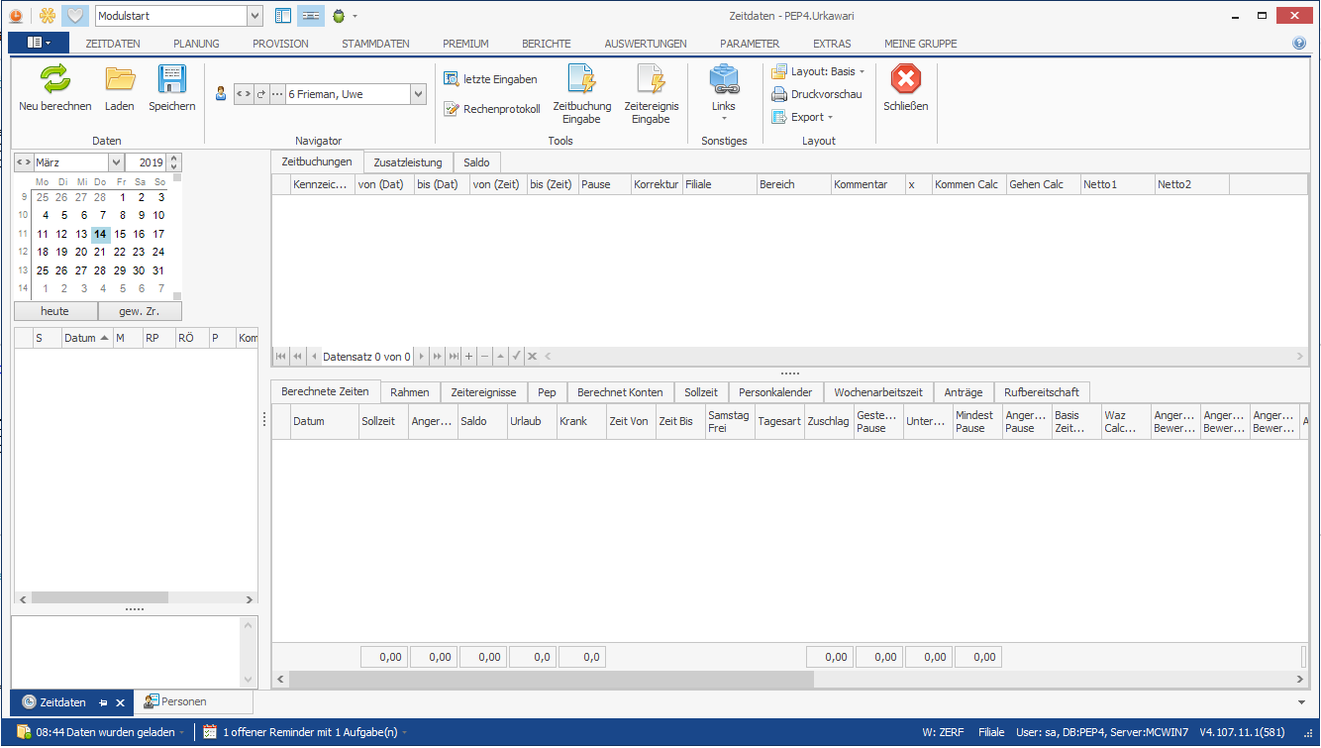Show letzte Eingaben
The height and width of the screenshot is (748, 1321).
click(491, 79)
